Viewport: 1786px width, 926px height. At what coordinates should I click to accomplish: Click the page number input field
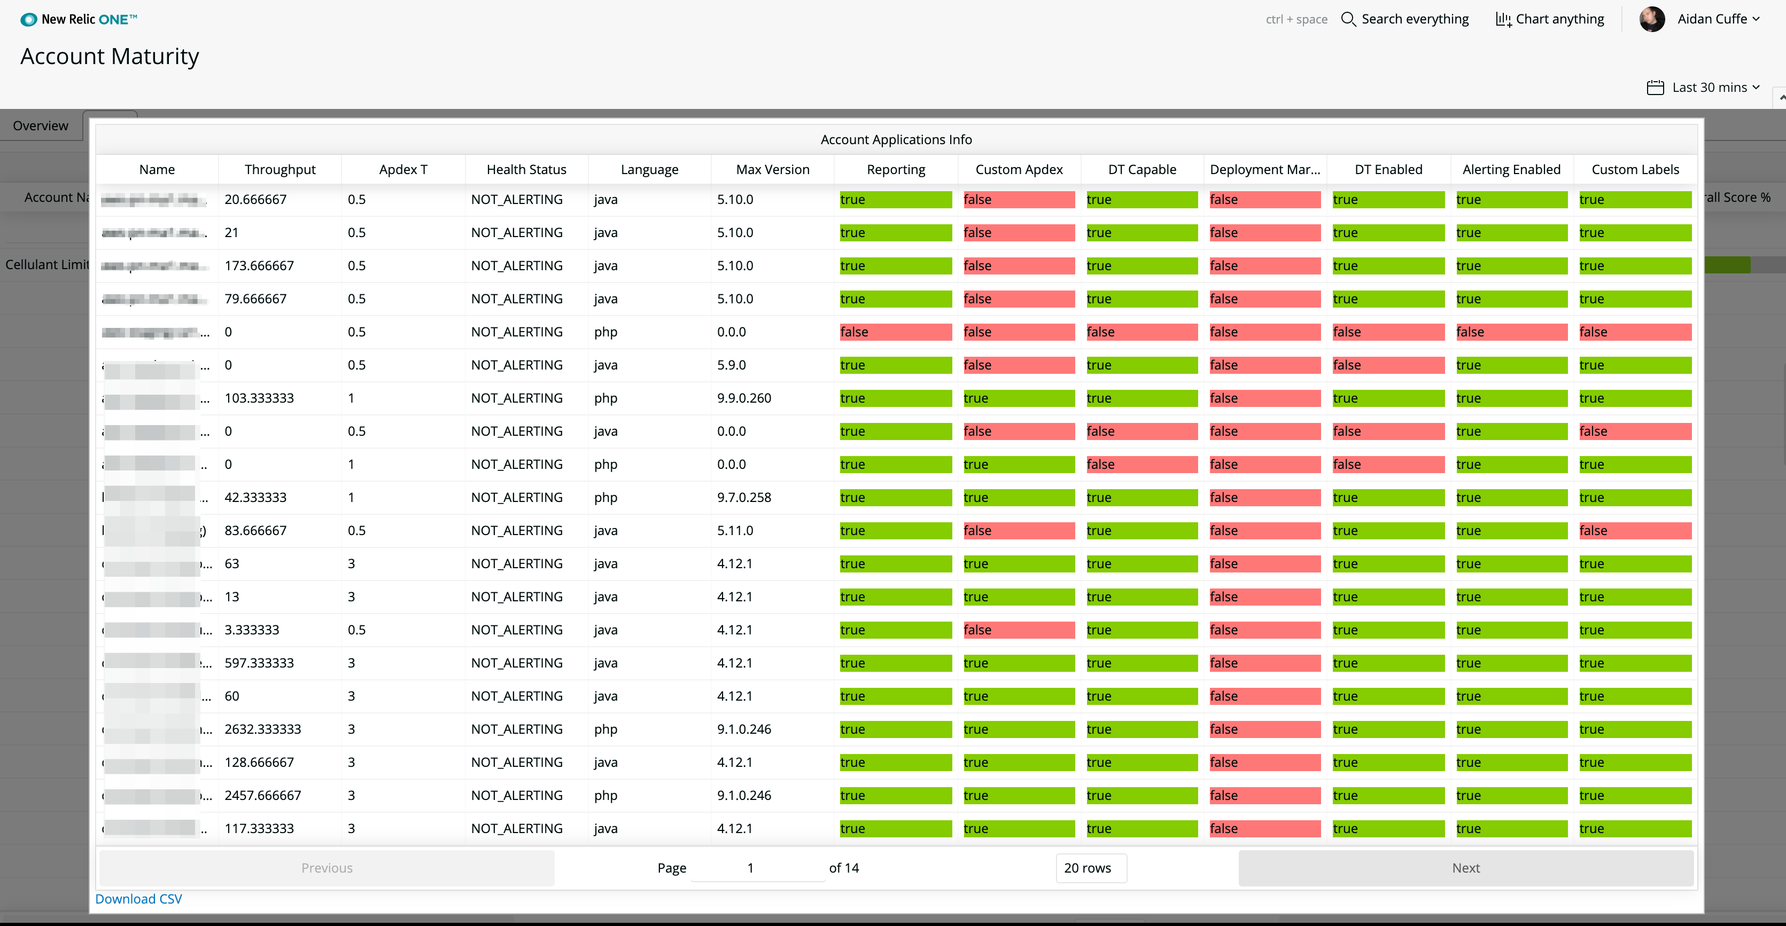click(x=756, y=868)
